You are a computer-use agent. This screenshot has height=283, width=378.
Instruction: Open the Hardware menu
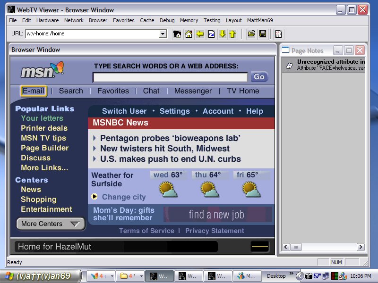point(48,20)
